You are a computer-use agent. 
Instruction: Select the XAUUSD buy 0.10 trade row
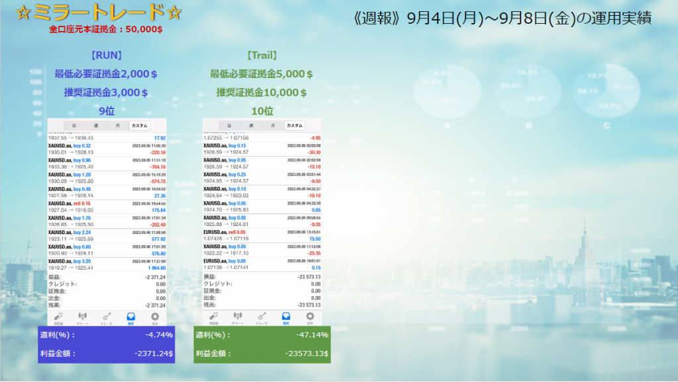262,192
